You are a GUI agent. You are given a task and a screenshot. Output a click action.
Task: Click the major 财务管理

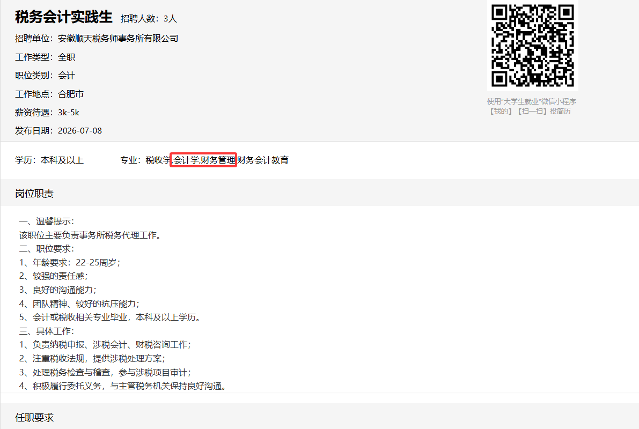click(x=218, y=160)
